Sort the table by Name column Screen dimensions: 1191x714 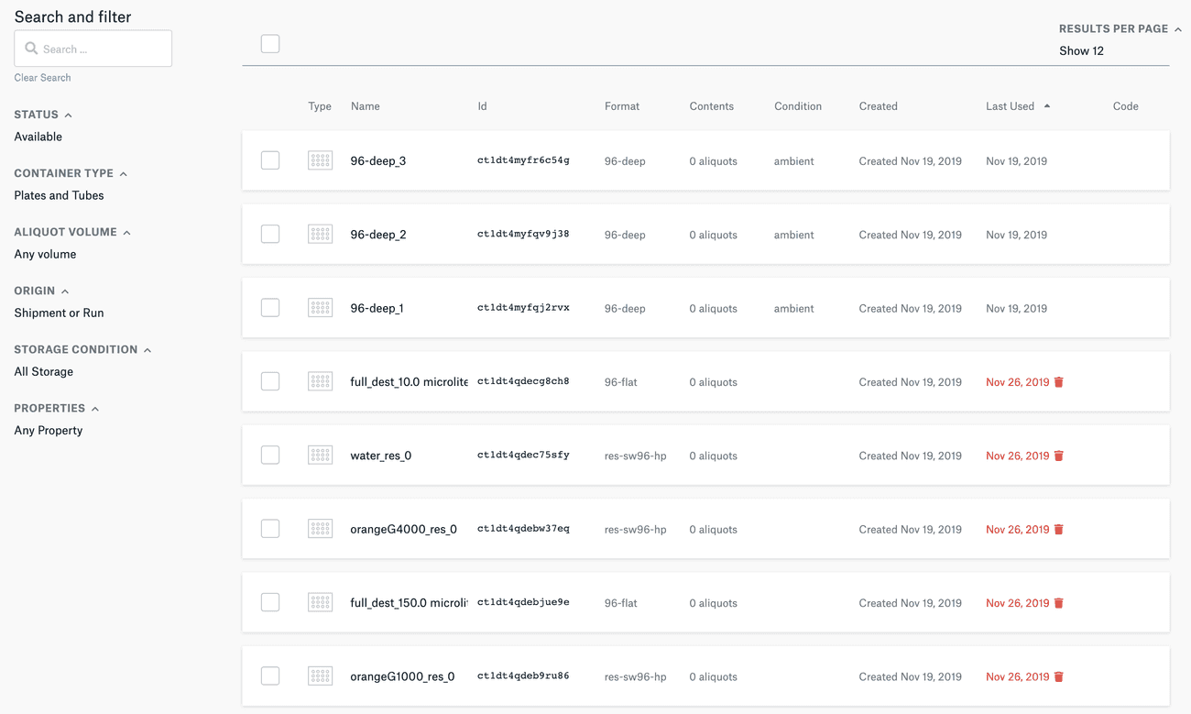pyautogui.click(x=365, y=106)
